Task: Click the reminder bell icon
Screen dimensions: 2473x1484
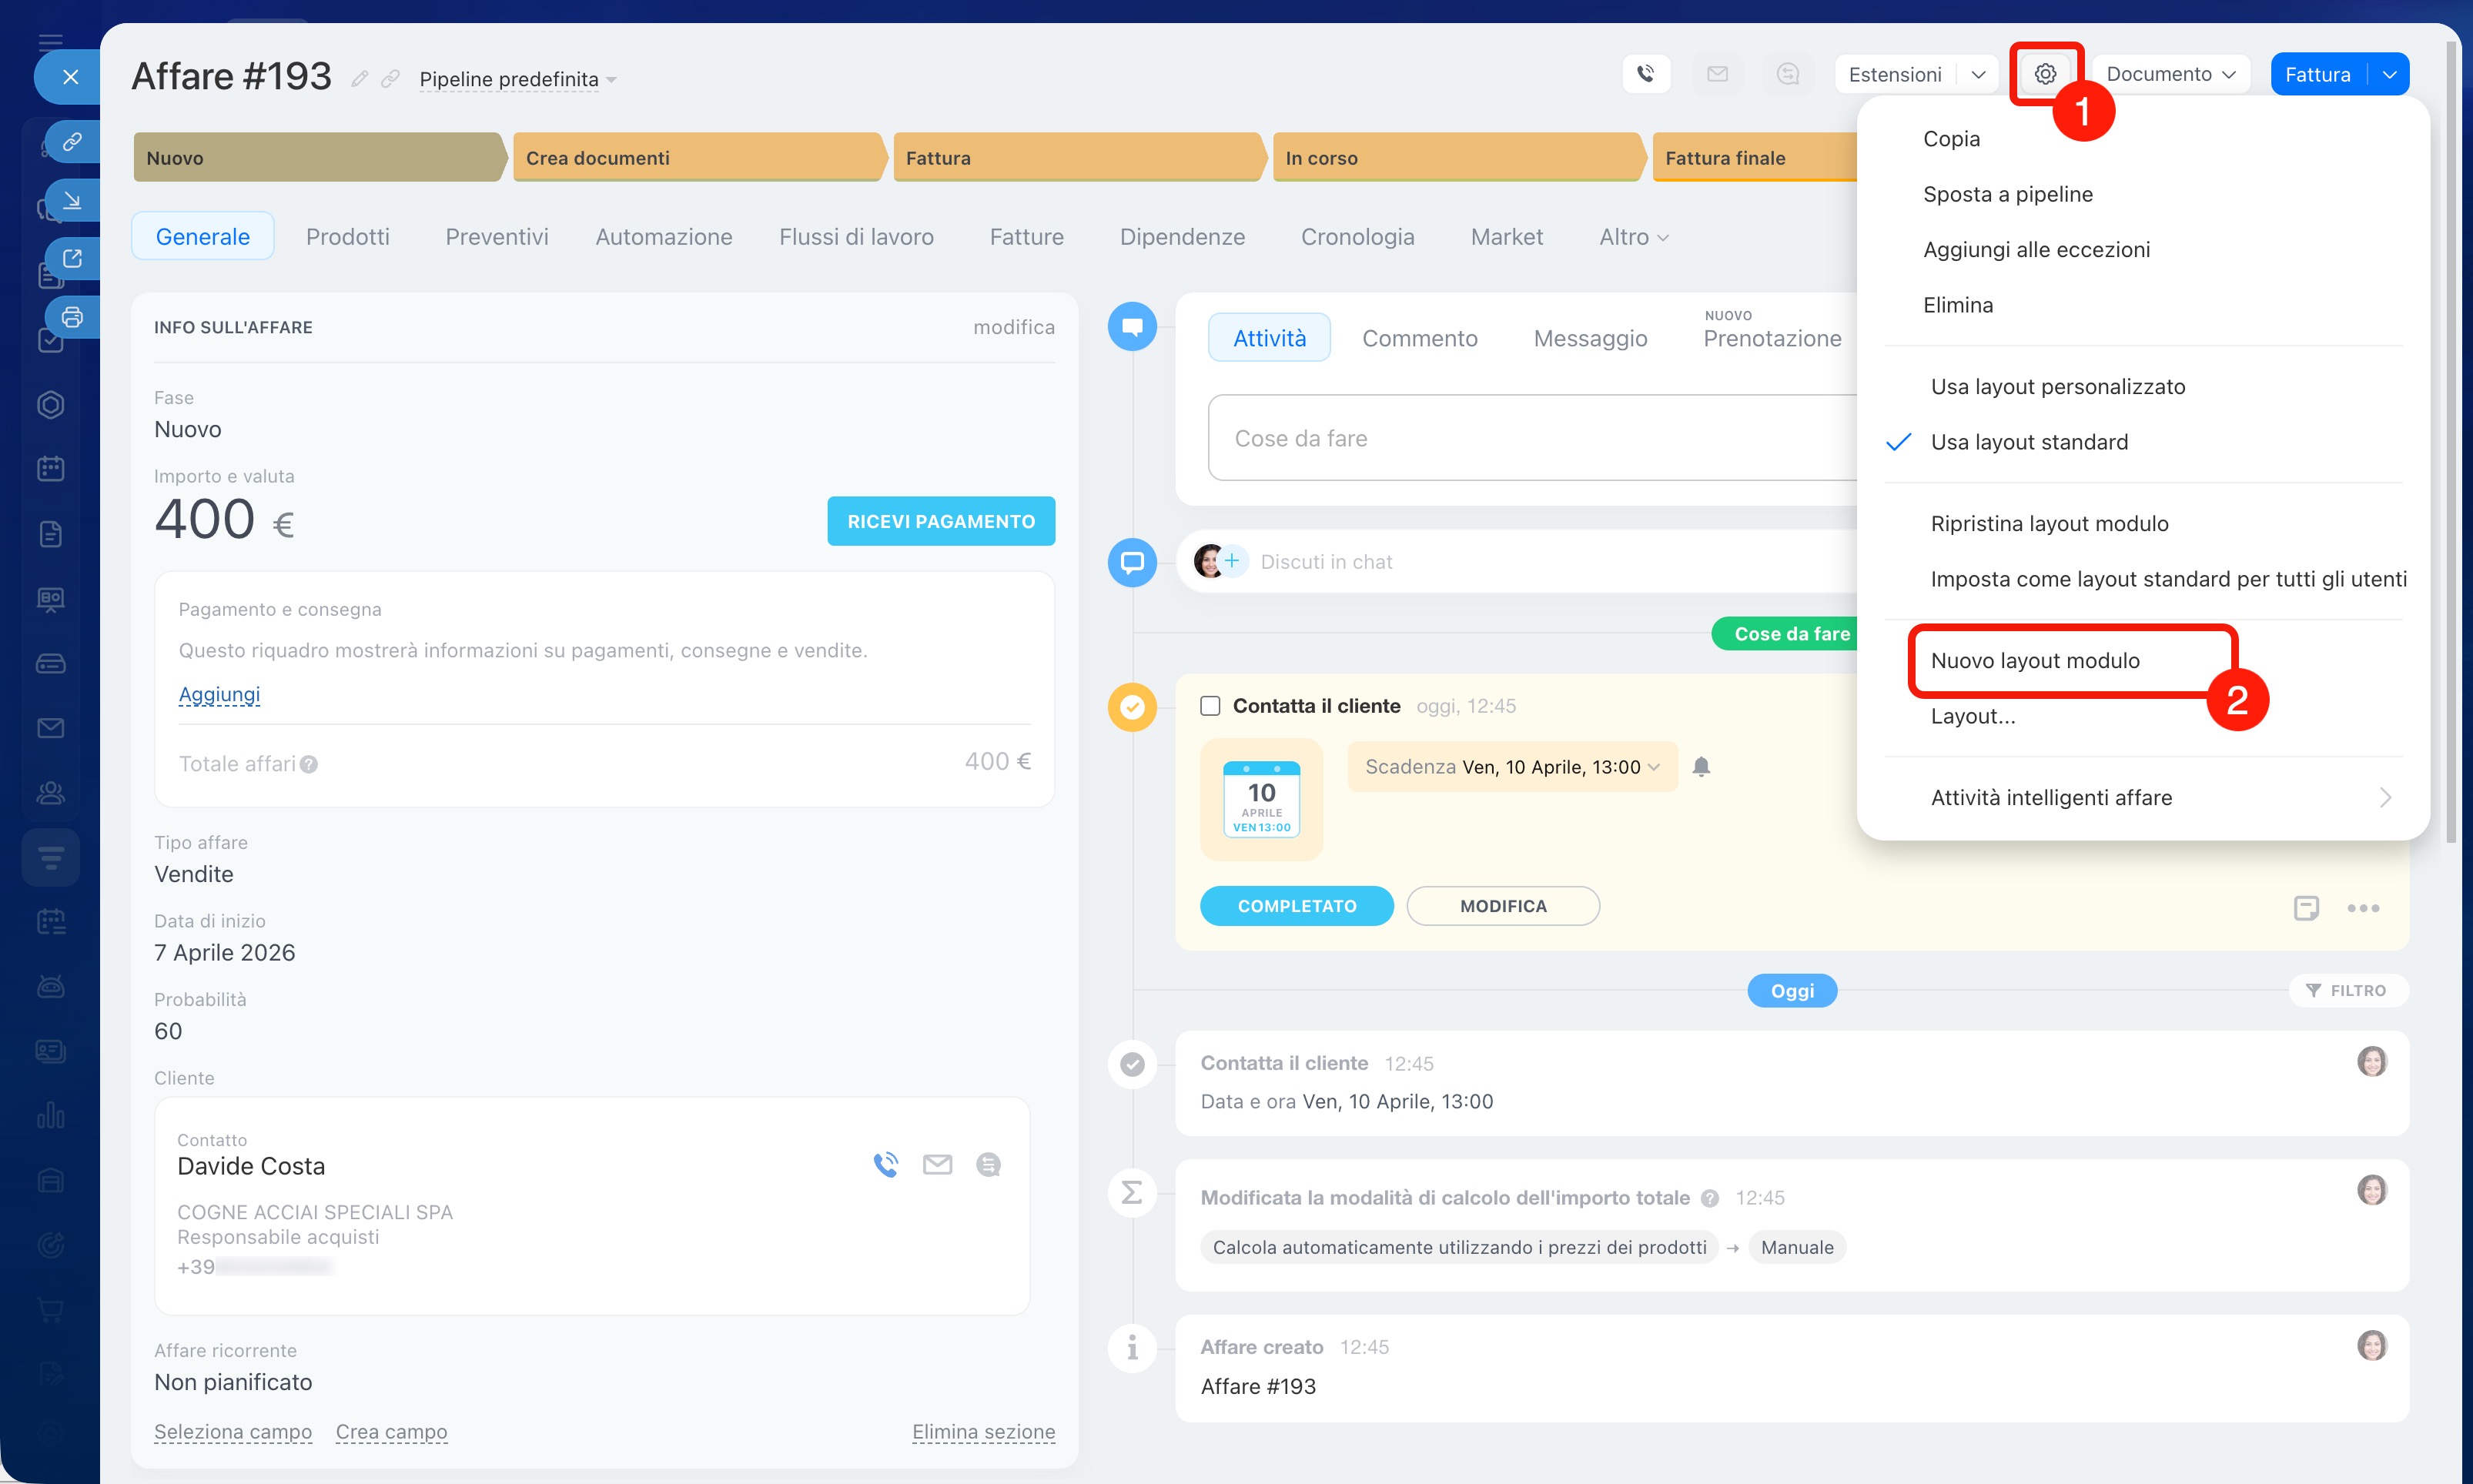Action: (x=1701, y=767)
